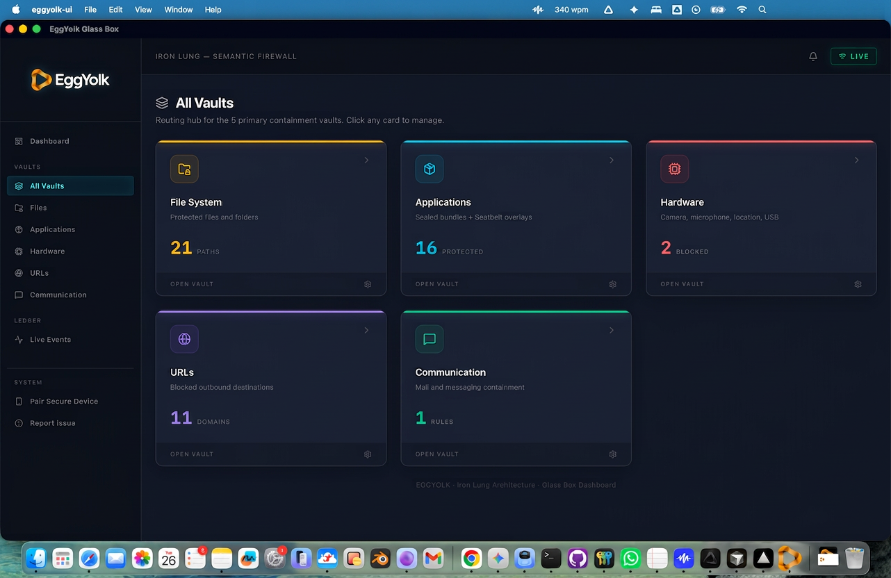
Task: Open Vault on File System card
Action: (192, 284)
